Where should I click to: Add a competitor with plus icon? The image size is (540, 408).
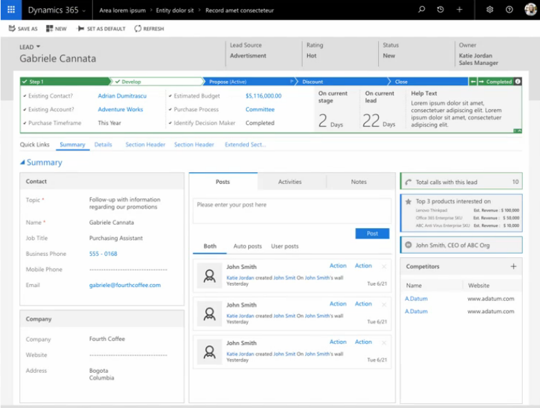[513, 266]
